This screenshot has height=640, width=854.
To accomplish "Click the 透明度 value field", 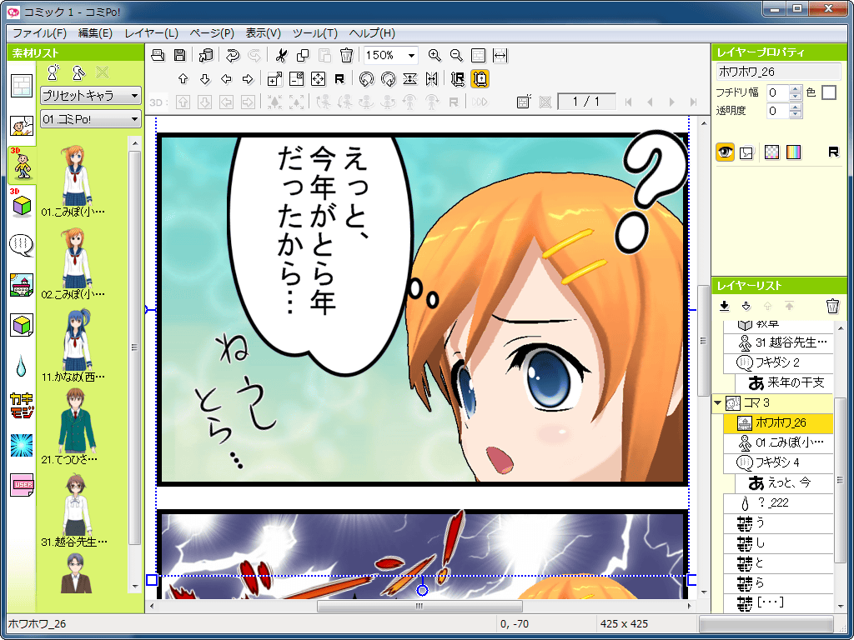I will [778, 111].
